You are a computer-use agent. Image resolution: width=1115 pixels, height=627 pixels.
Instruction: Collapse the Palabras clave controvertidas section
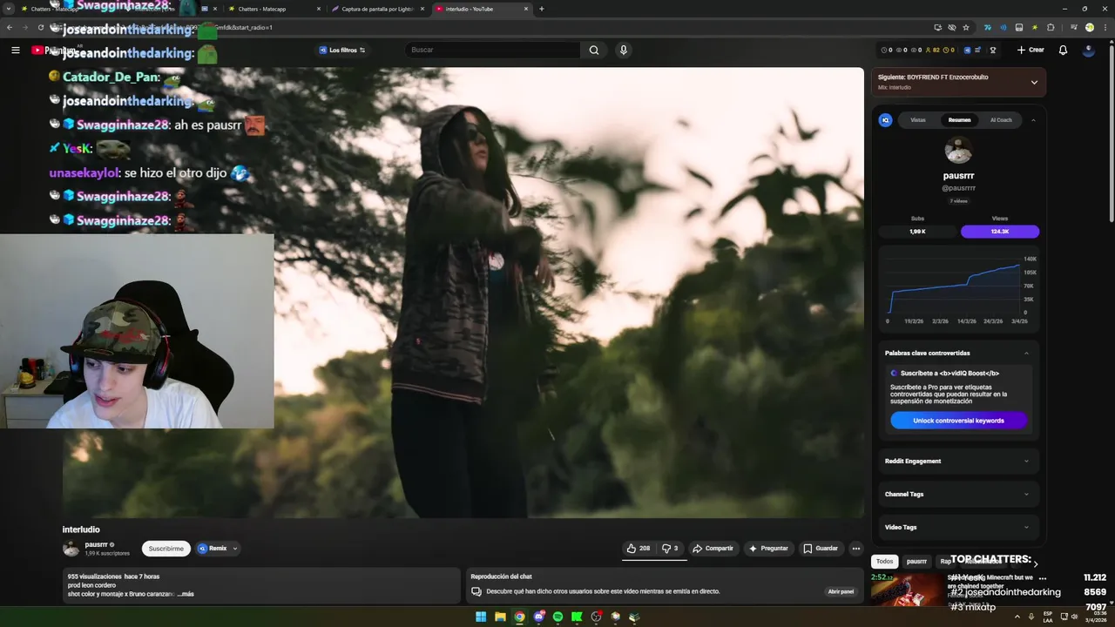pyautogui.click(x=1026, y=353)
